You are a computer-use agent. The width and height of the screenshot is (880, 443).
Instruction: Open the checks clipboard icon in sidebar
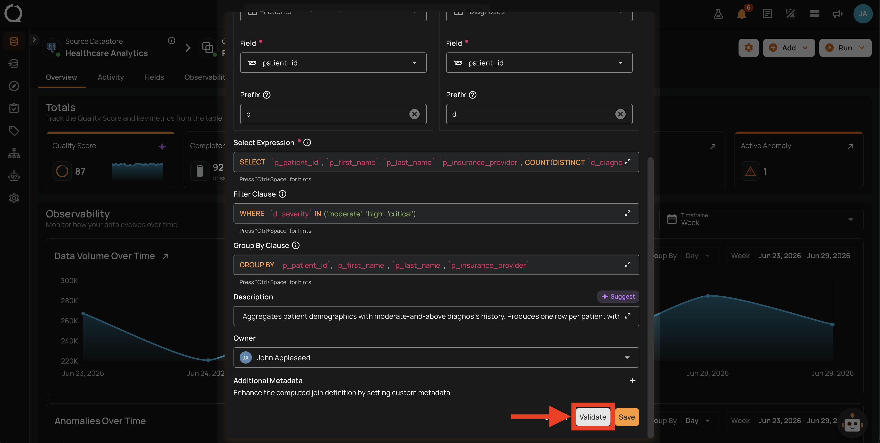[x=14, y=108]
